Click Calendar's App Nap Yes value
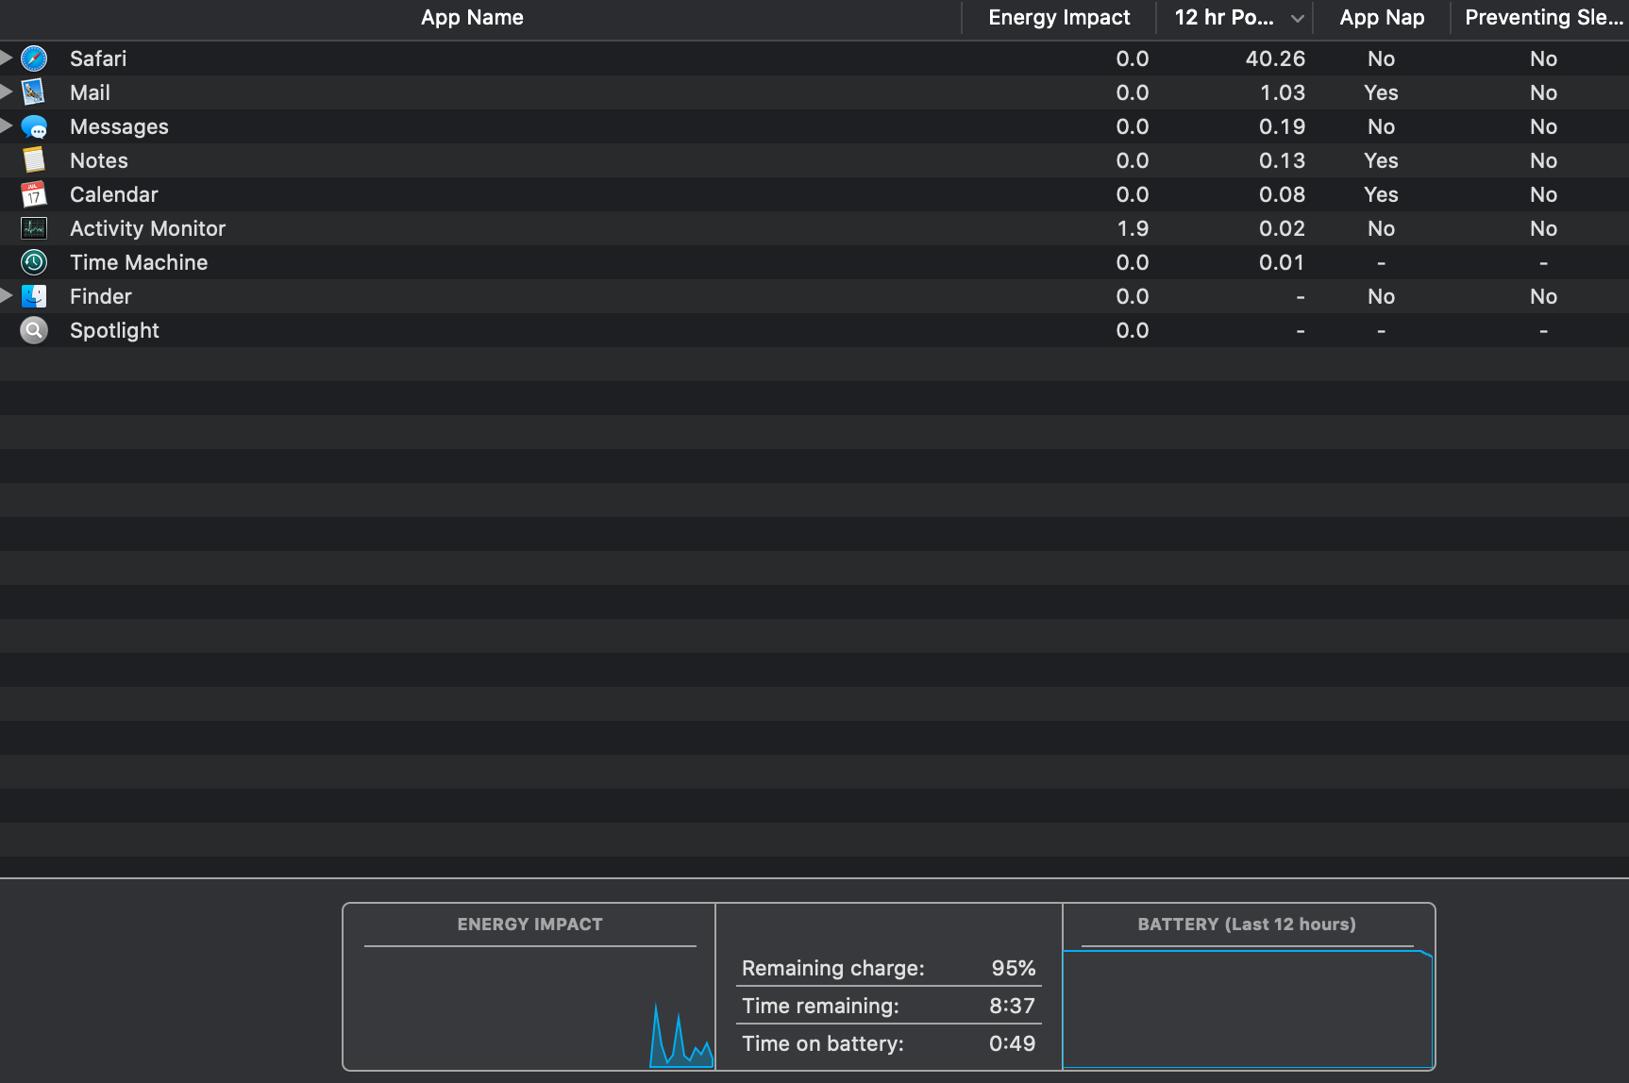The width and height of the screenshot is (1629, 1083). tap(1381, 194)
